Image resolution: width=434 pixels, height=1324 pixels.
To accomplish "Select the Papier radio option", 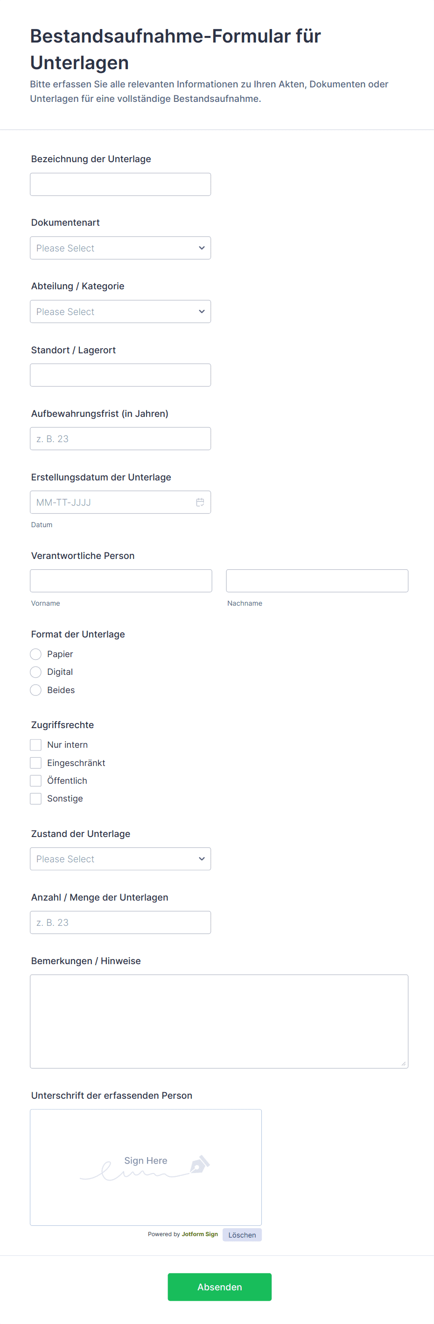I will [36, 654].
